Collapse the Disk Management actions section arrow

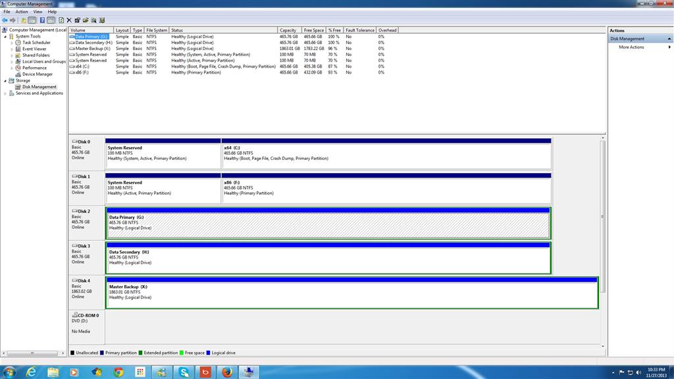pyautogui.click(x=669, y=39)
